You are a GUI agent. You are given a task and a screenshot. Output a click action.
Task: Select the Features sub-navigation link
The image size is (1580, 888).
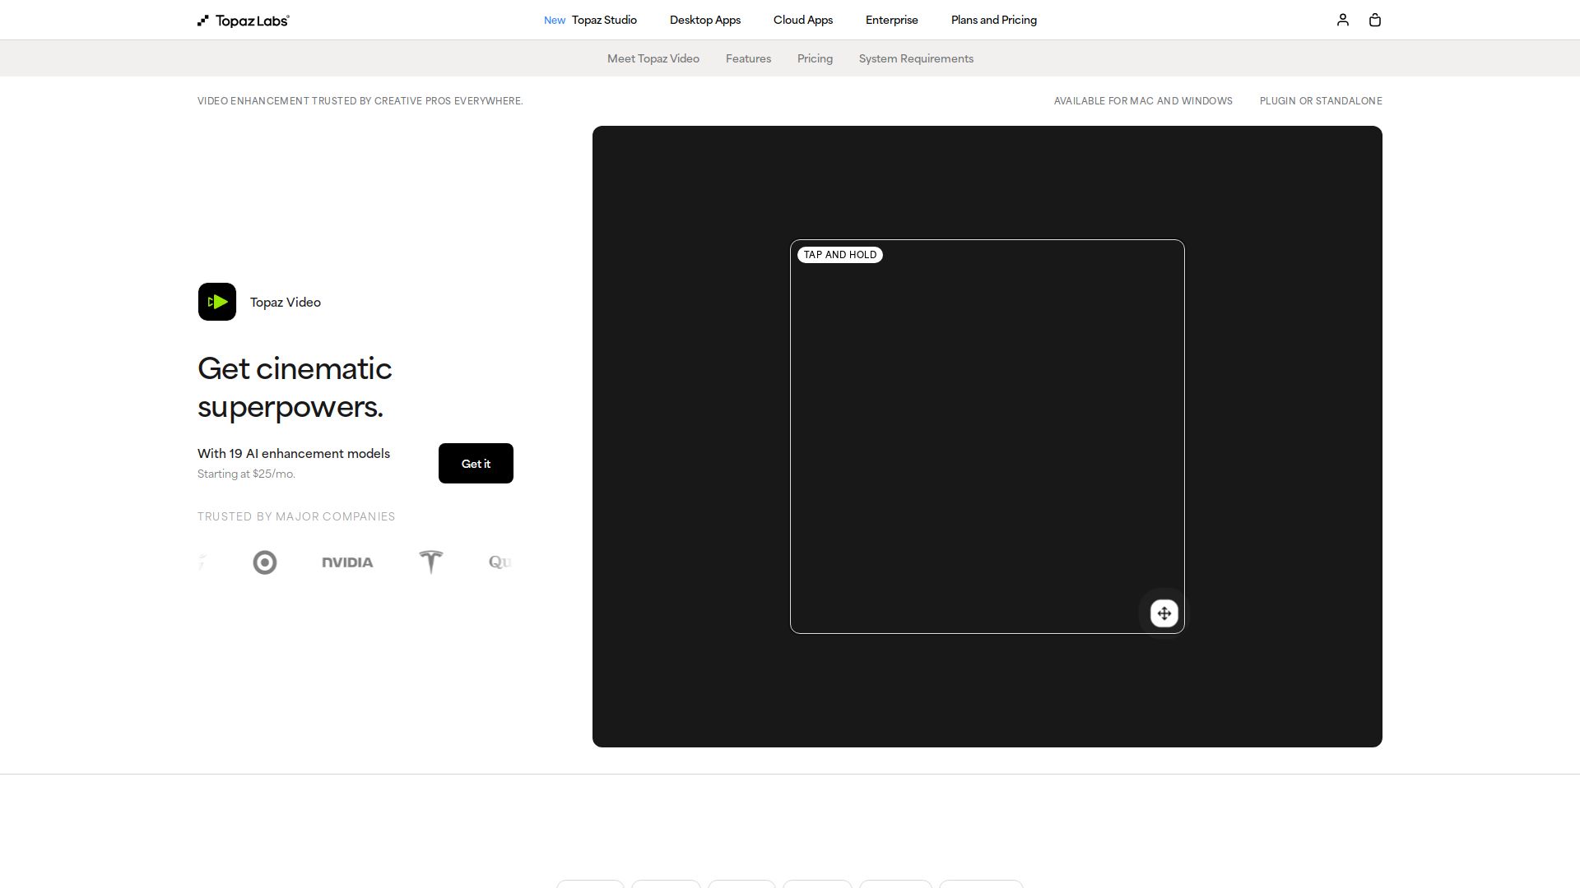point(748,58)
